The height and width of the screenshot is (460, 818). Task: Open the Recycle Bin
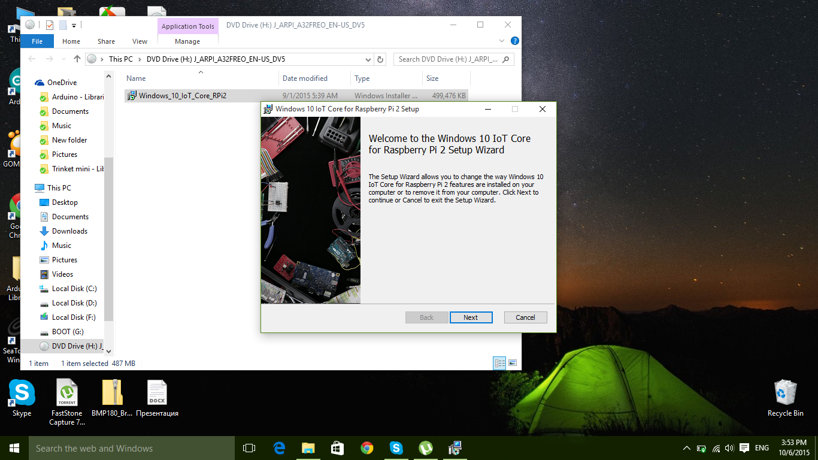785,397
